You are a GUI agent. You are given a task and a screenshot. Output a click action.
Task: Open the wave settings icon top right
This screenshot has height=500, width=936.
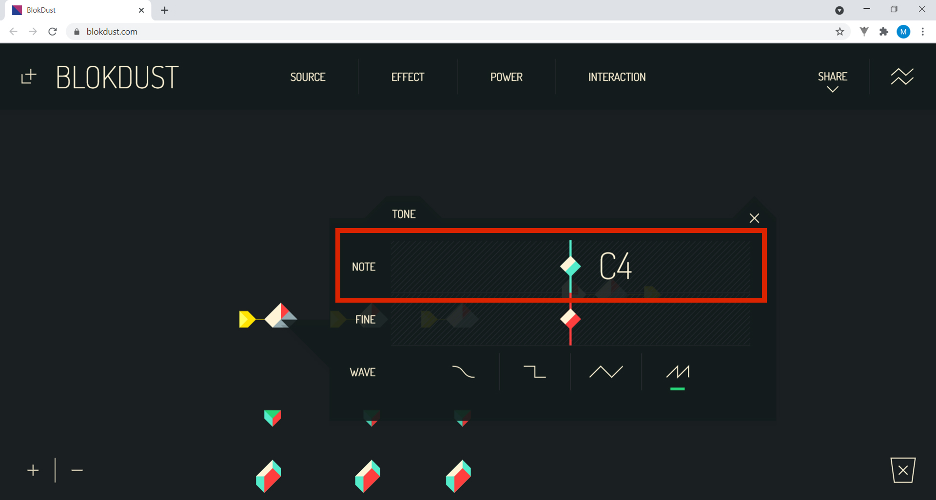click(902, 77)
